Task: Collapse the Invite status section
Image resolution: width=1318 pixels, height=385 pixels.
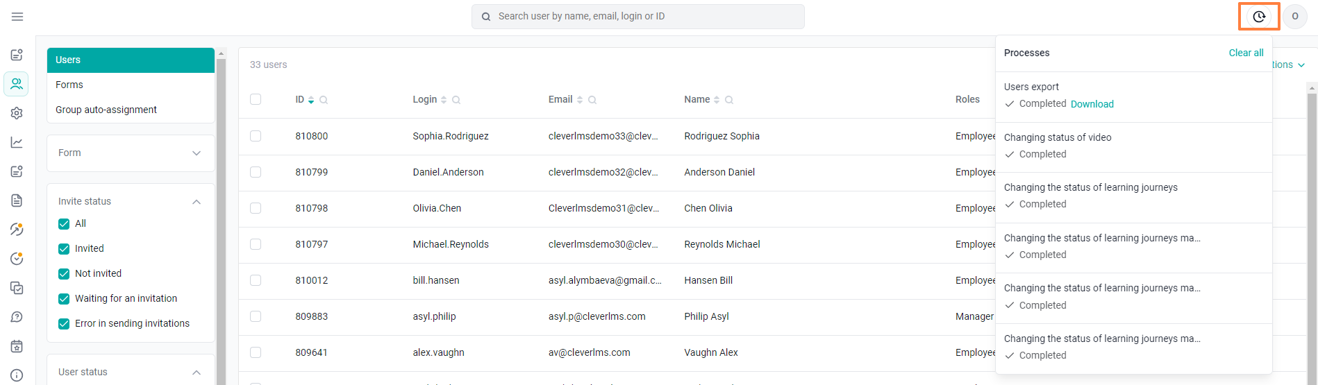Action: pyautogui.click(x=197, y=202)
